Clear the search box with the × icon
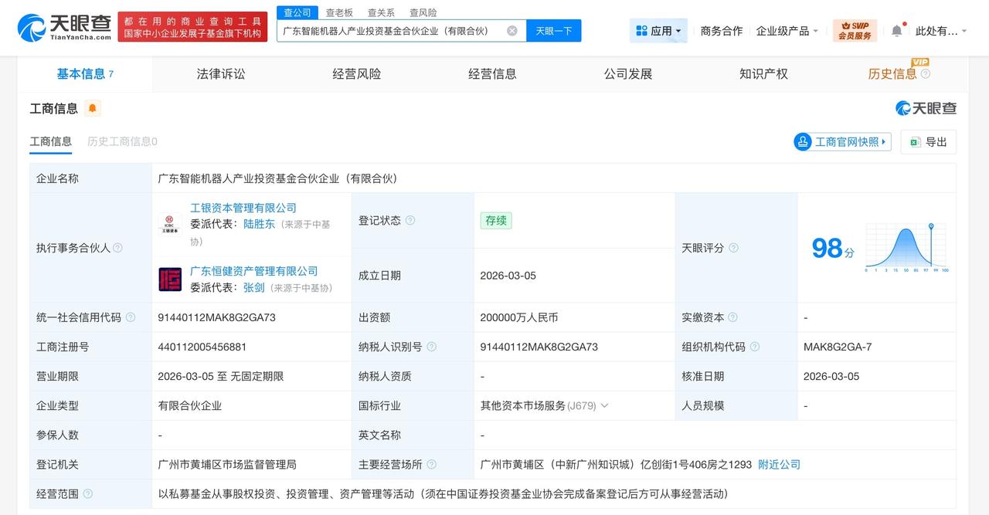 tap(509, 31)
